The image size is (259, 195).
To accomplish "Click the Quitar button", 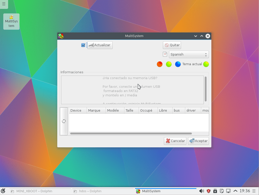I will (172, 45).
